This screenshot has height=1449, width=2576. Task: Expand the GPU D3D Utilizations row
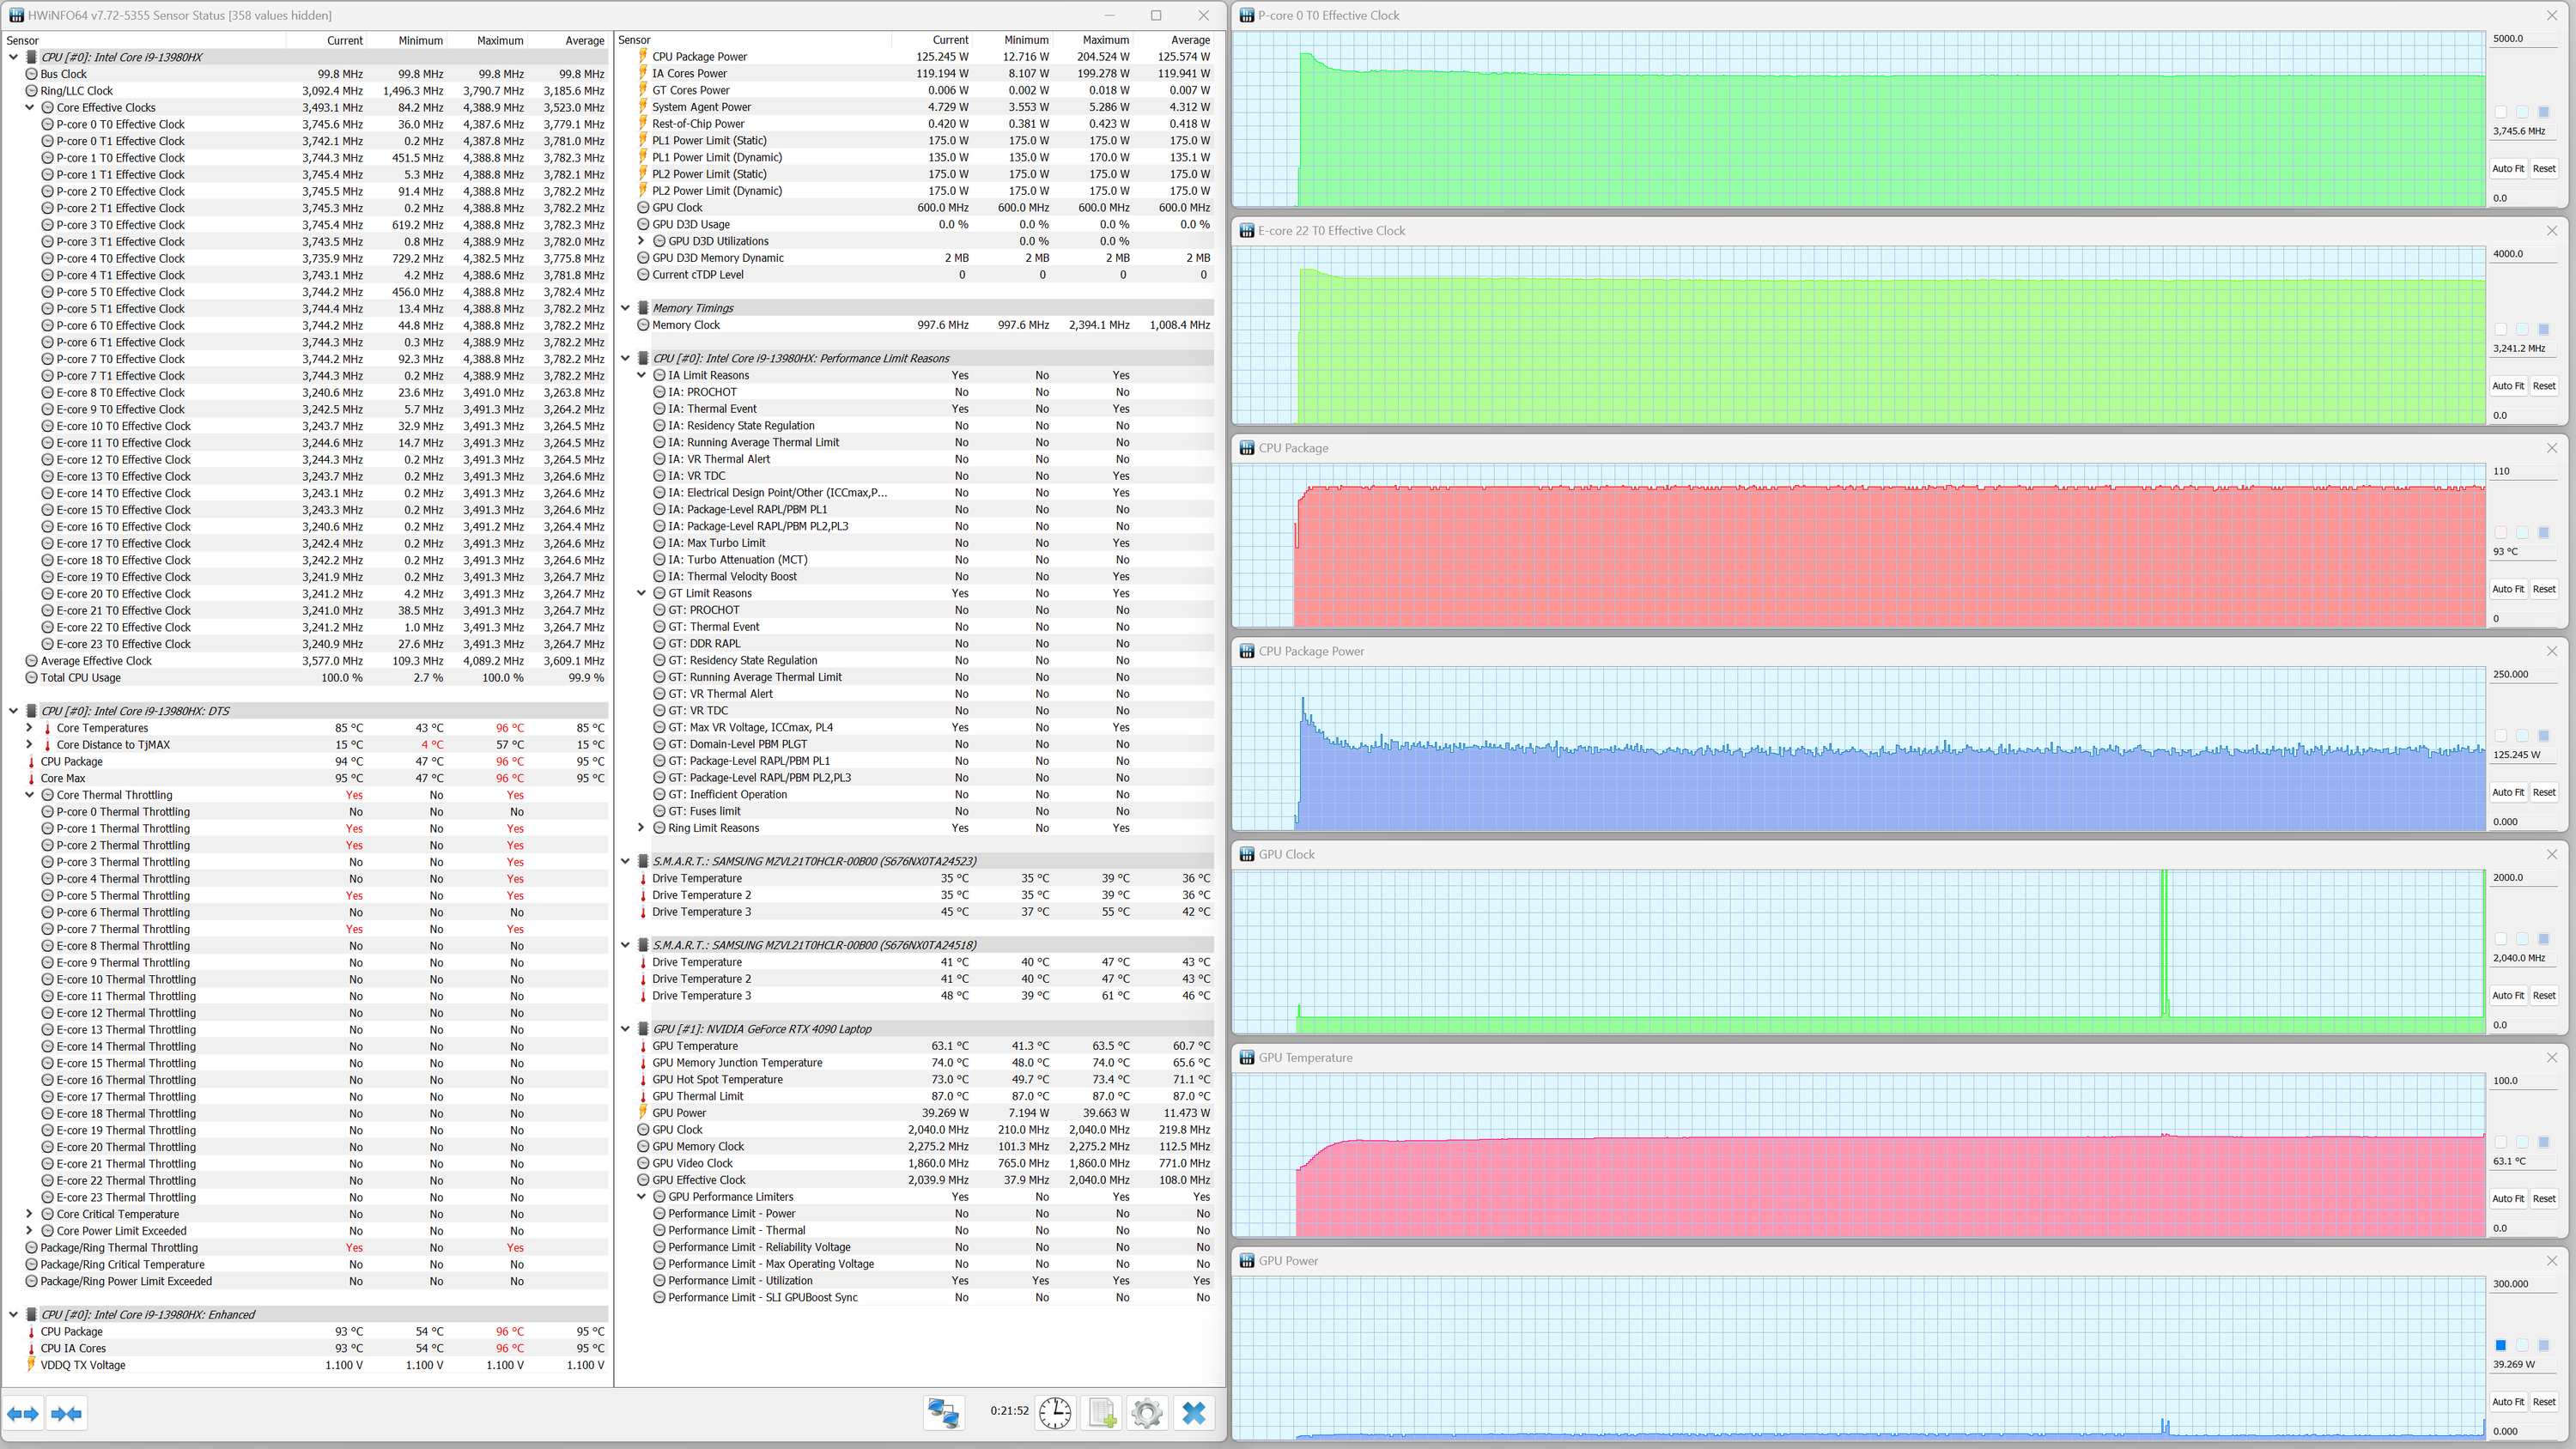click(x=641, y=241)
